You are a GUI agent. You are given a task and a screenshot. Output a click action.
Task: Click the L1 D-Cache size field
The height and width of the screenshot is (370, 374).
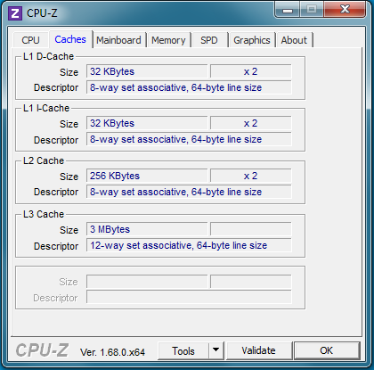(147, 71)
